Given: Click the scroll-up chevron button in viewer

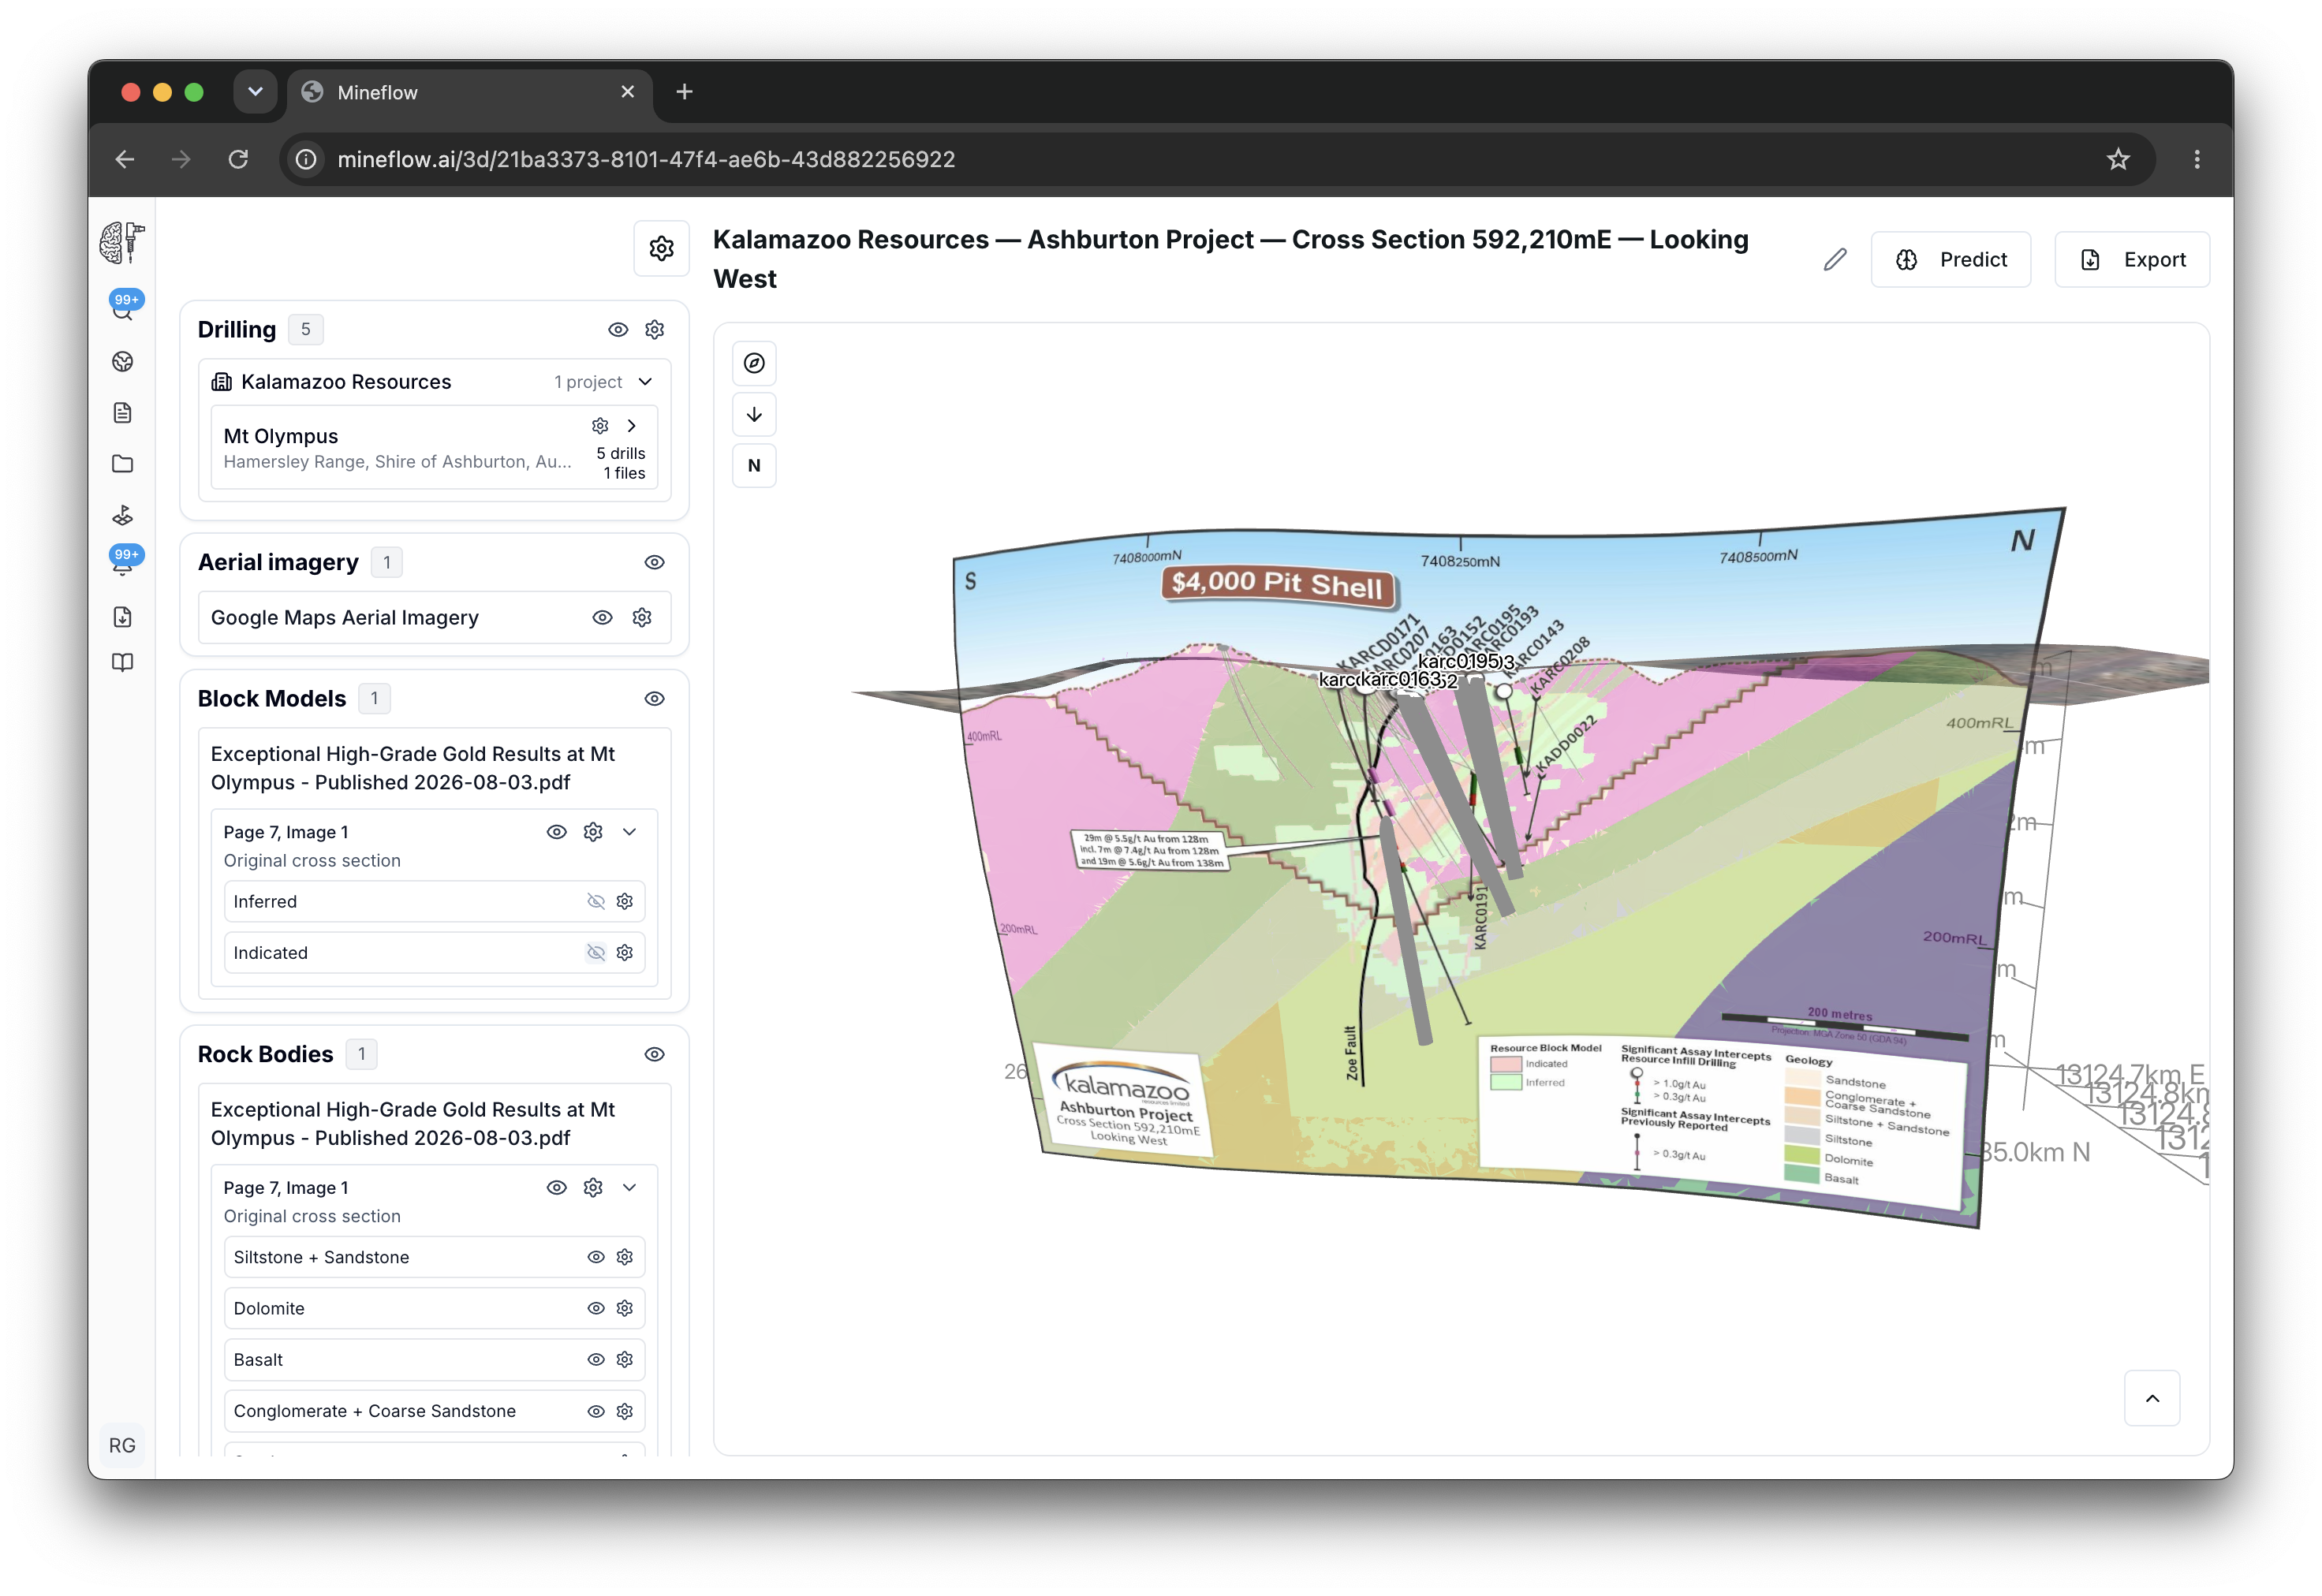Looking at the screenshot, I should (x=2152, y=1399).
